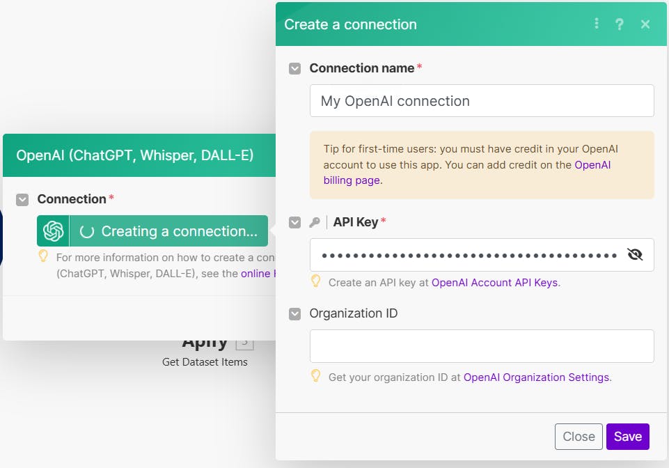
Task: Click the Create a connection title text
Action: [x=350, y=24]
